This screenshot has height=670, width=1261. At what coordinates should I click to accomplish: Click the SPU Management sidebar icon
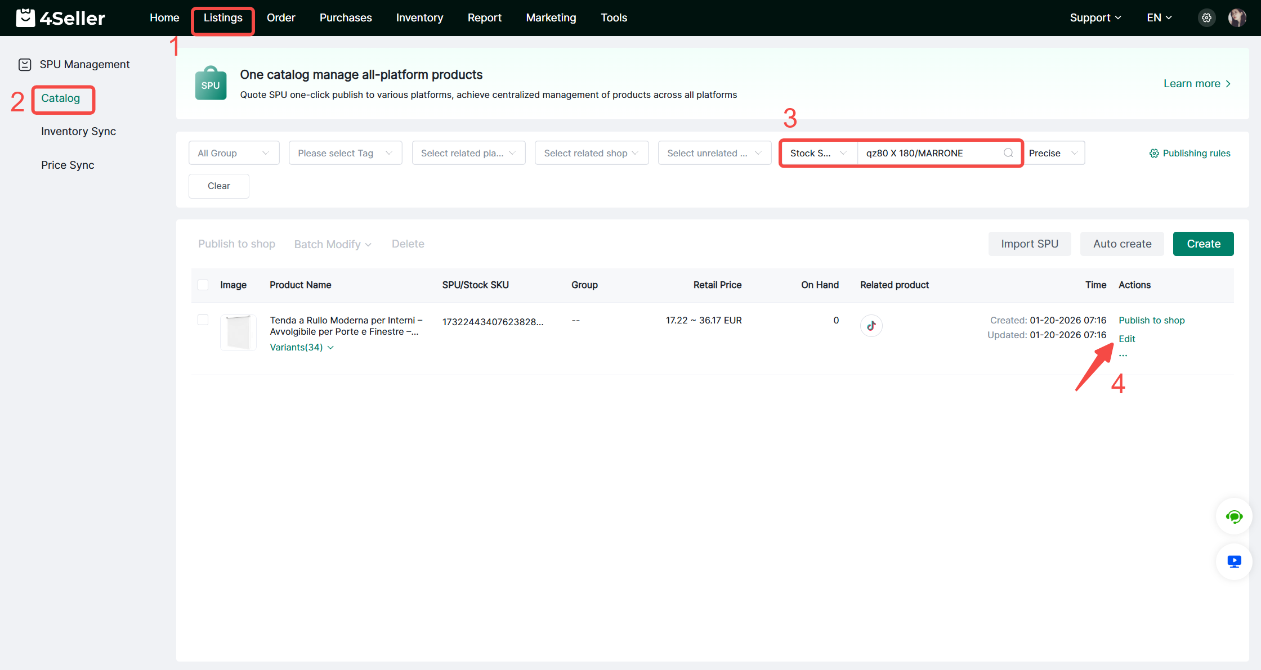(x=25, y=65)
